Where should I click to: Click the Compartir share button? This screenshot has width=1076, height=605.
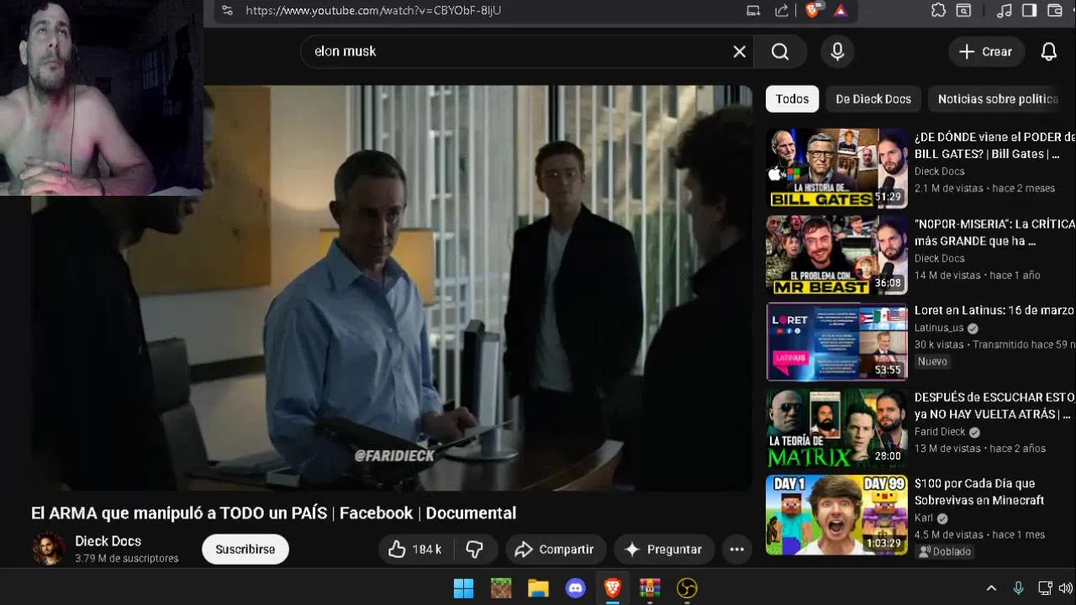tap(555, 550)
